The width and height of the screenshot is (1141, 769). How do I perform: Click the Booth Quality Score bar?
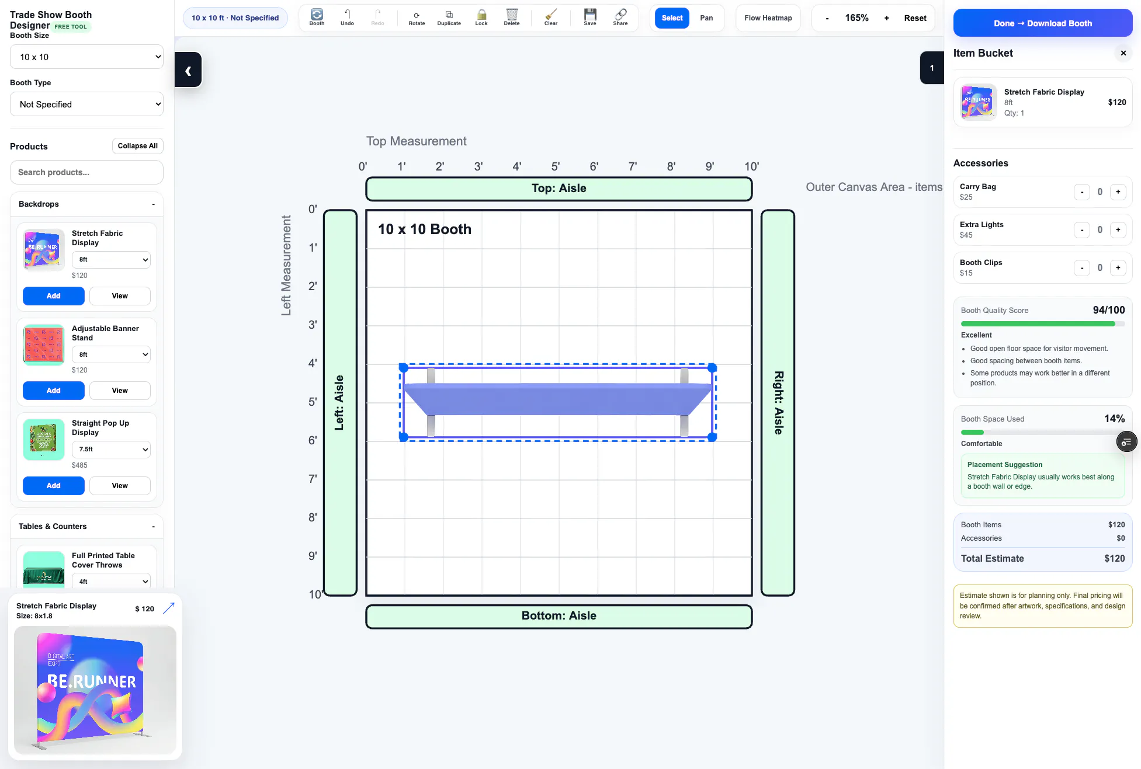click(x=1042, y=323)
